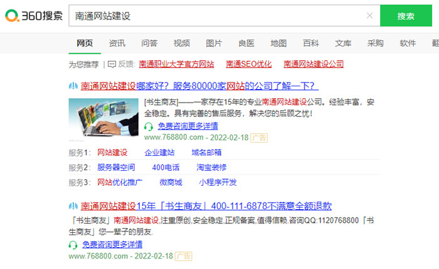Click the 服务3: row label

pos(80,183)
